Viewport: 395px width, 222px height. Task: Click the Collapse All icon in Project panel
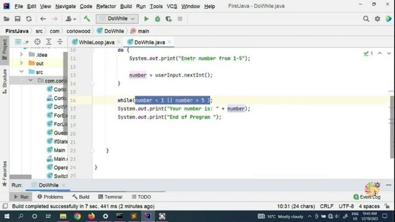point(60,42)
